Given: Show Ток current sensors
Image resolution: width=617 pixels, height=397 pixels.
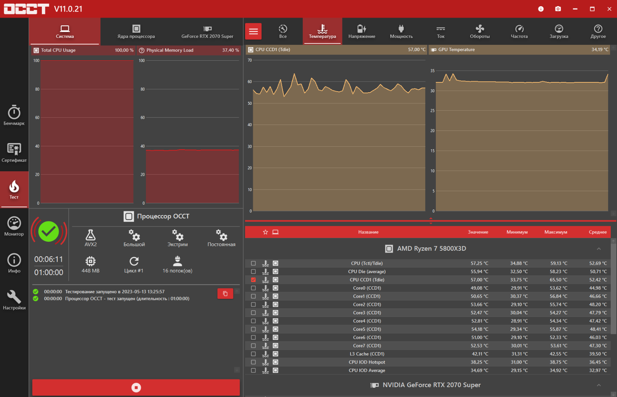Looking at the screenshot, I should click(441, 32).
